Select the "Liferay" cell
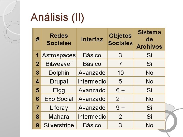 59,108
